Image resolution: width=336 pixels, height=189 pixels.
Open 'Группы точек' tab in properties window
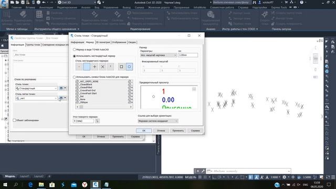point(33,45)
